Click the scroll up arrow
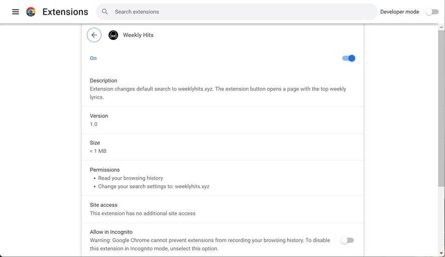Image resolution: width=445 pixels, height=257 pixels. 441,27
